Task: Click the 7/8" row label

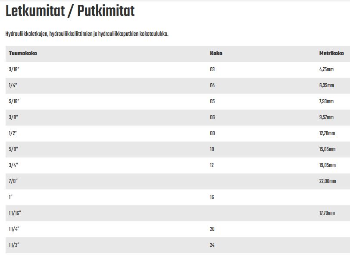Action: (x=13, y=181)
